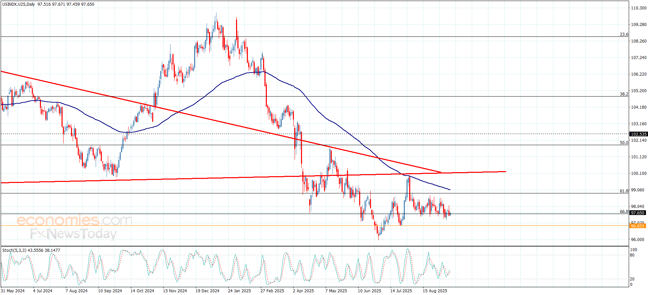The image size is (648, 295).
Task: Select the 19 Dec 2024 date marker
Action: [207, 291]
